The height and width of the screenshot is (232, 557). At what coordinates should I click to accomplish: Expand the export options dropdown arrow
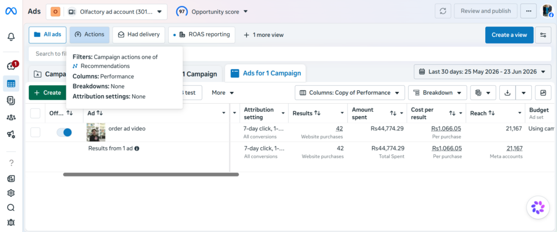click(524, 92)
